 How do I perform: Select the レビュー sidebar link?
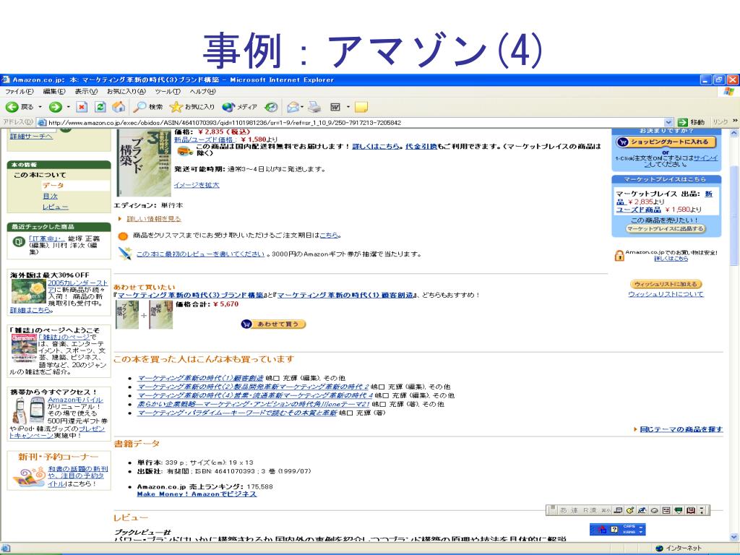coord(55,207)
